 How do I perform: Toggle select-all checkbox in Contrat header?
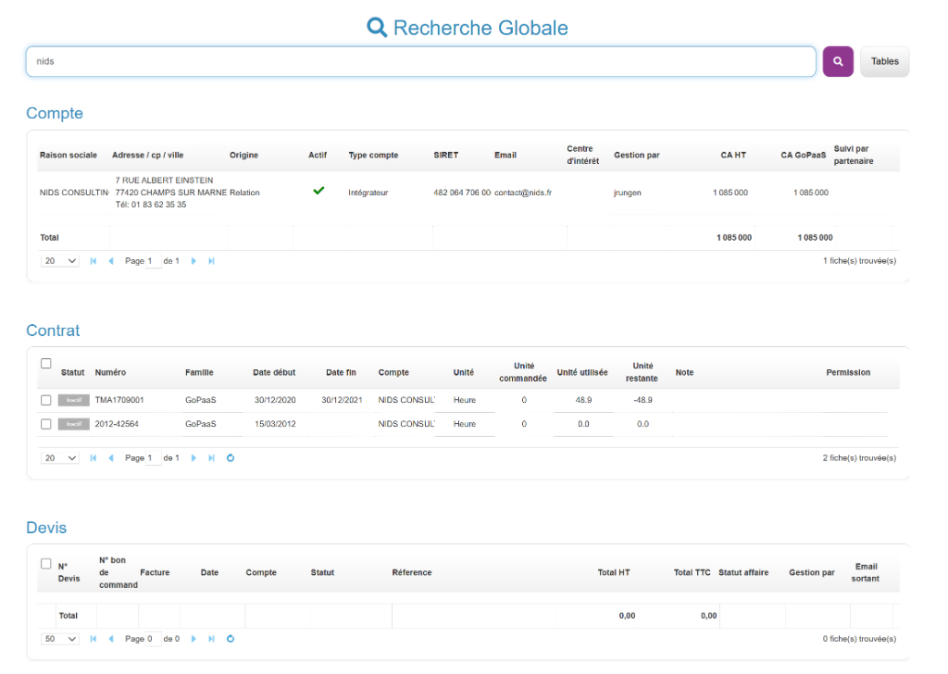point(46,364)
